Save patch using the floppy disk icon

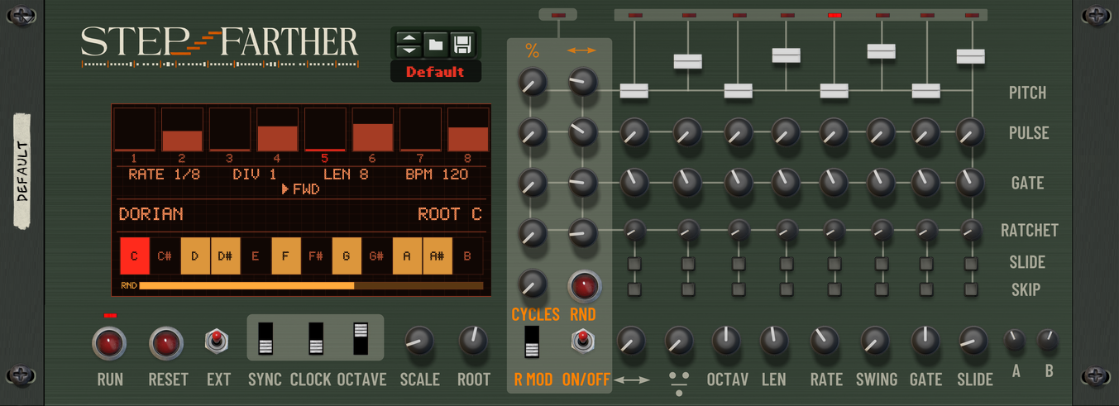[x=462, y=44]
